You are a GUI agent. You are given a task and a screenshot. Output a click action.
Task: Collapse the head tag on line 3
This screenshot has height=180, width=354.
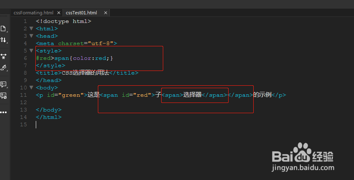[31, 36]
